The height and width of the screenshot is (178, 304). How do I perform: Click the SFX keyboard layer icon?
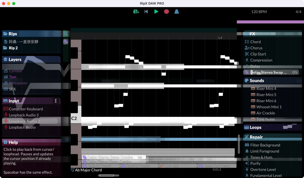click(x=6, y=89)
